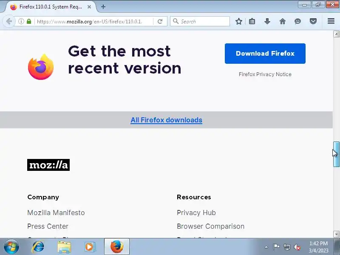Select the Firefox 110.0.1 System Req tab

click(x=51, y=7)
